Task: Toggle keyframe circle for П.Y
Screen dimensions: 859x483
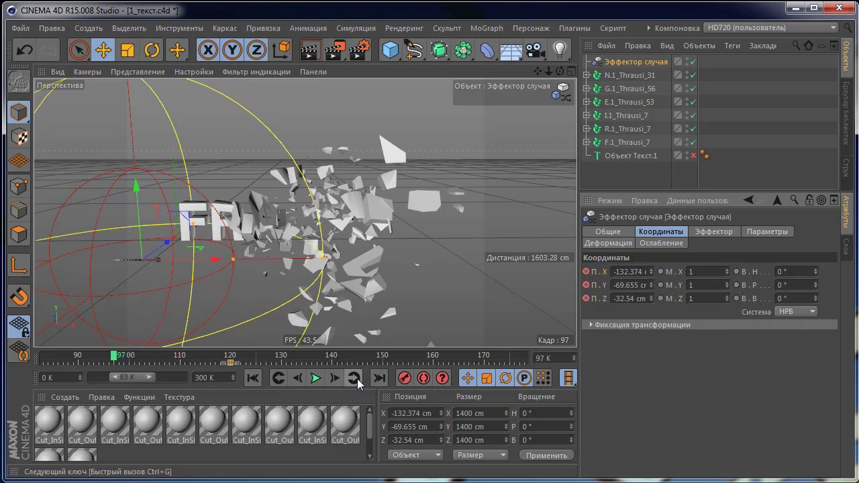Action: tap(586, 285)
